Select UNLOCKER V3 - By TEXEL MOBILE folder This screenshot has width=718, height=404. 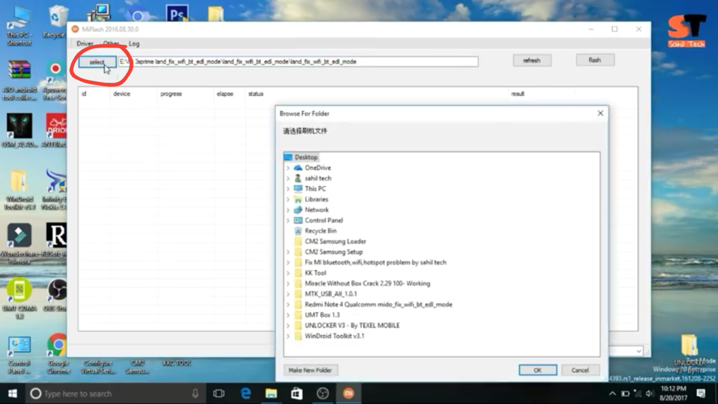pos(352,325)
